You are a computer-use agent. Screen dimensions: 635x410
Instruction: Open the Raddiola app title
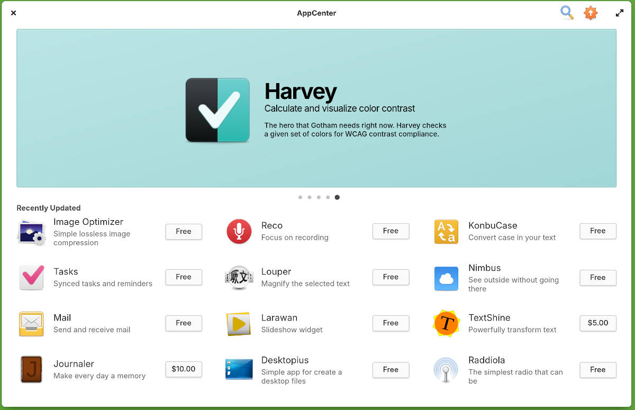tap(487, 360)
